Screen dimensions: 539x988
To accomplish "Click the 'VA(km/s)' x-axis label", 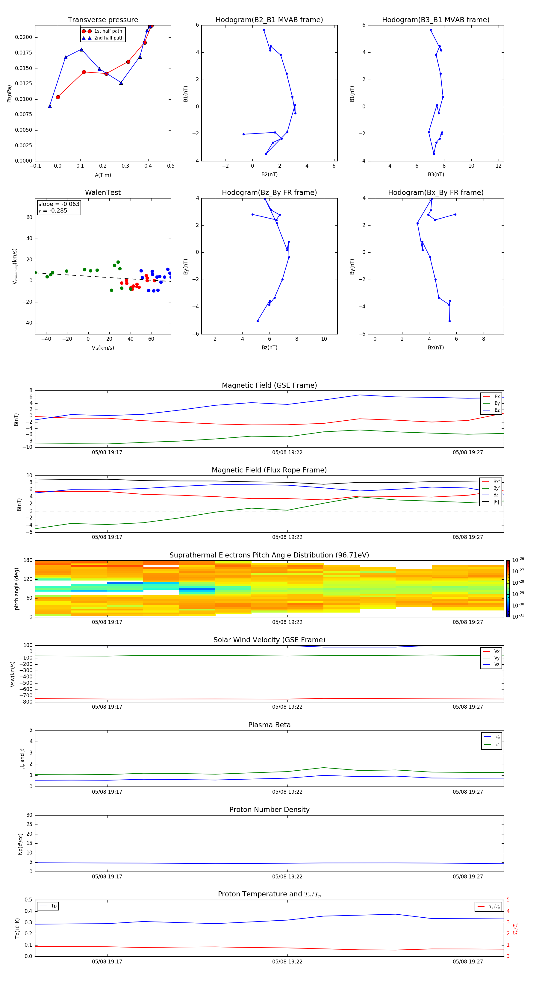I will pos(103,348).
